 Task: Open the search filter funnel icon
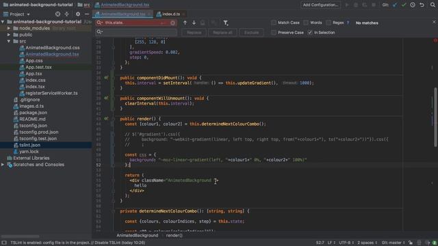225,23
